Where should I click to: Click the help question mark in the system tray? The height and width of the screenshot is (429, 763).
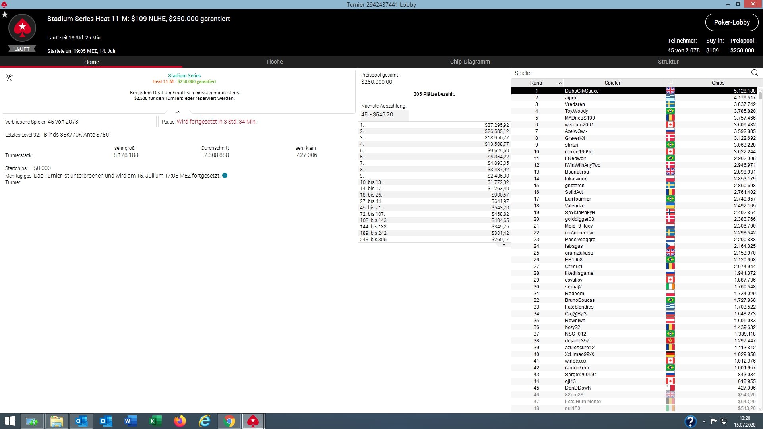690,421
